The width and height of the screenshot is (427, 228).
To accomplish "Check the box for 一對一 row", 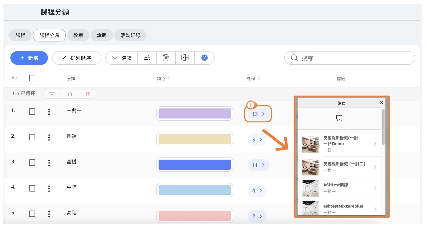I will (32, 112).
